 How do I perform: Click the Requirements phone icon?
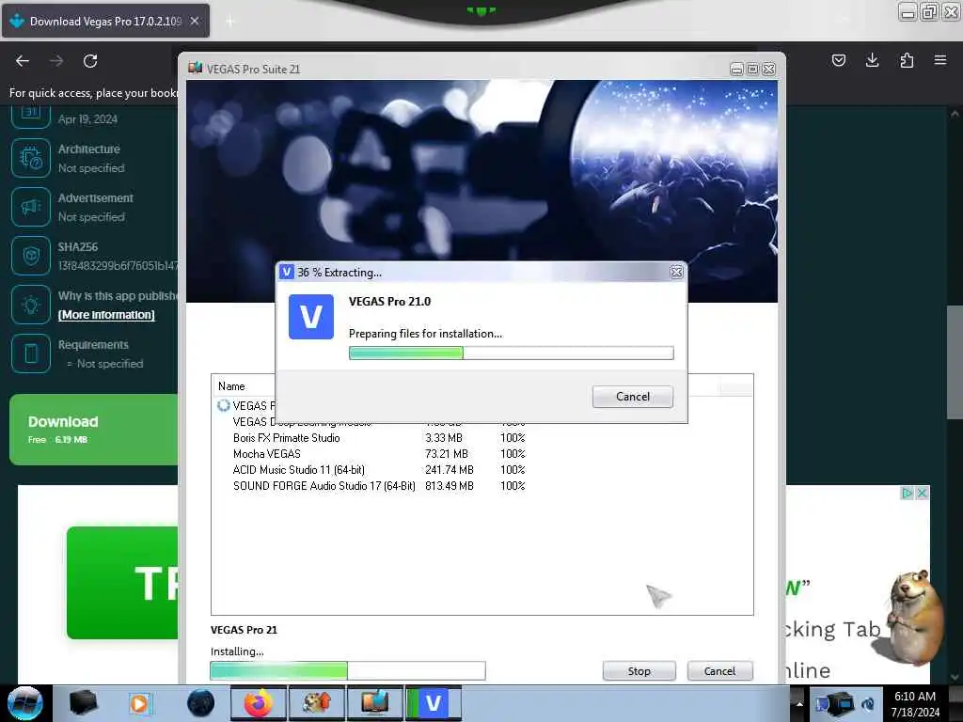pos(31,353)
